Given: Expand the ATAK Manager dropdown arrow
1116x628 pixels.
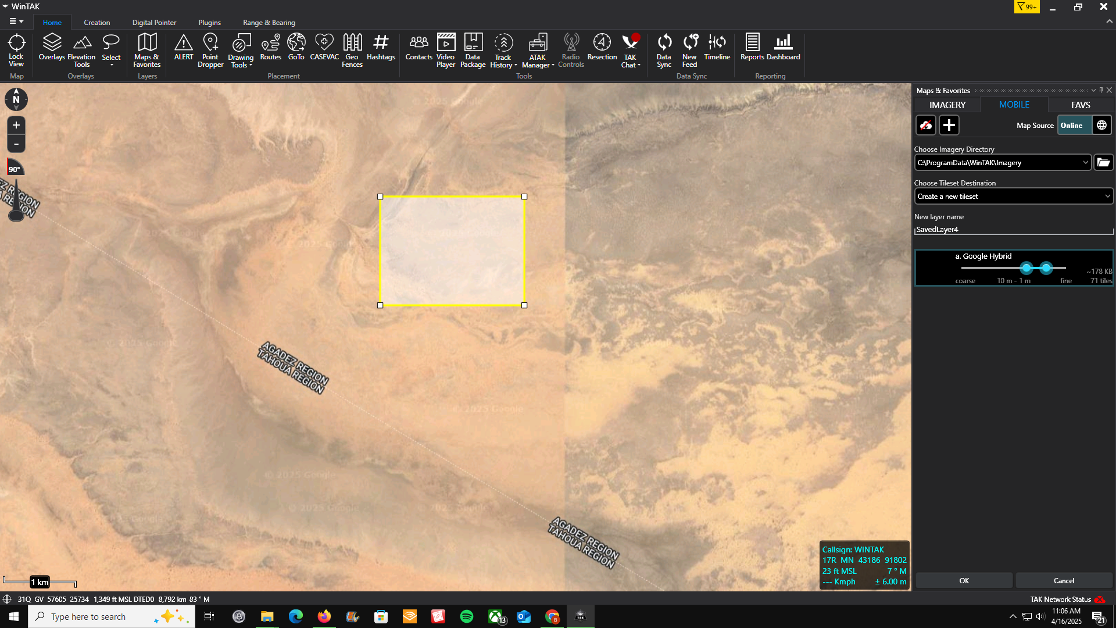Looking at the screenshot, I should click(553, 65).
